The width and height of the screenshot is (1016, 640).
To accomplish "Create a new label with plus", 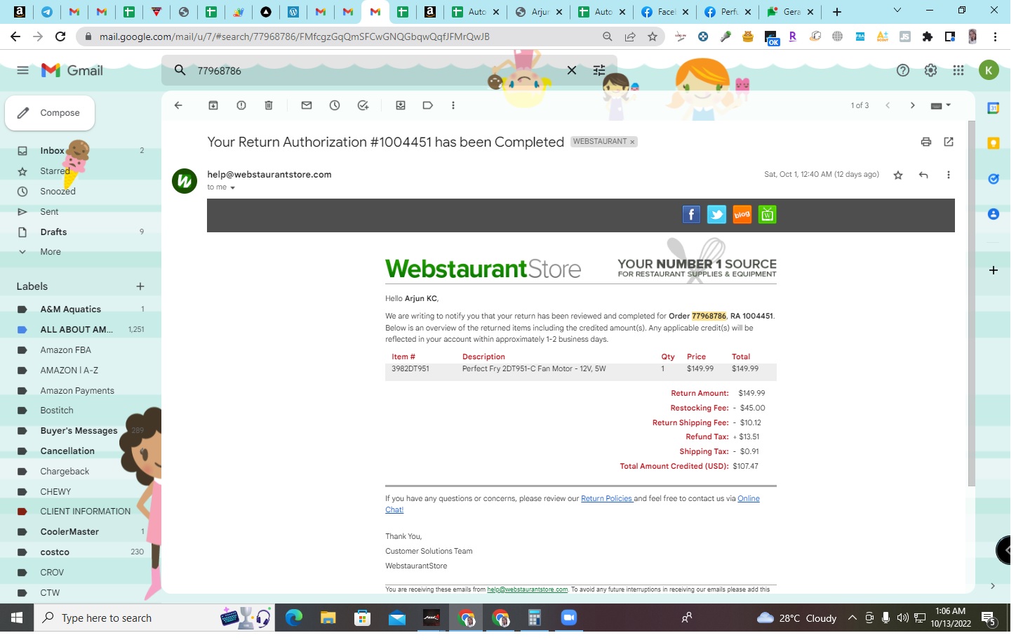I will coord(141,288).
